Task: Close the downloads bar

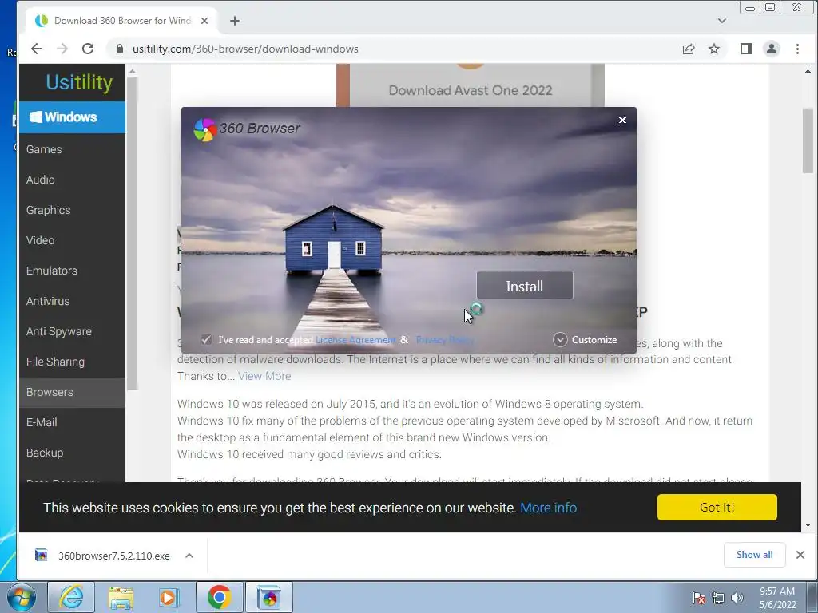Action: tap(800, 555)
